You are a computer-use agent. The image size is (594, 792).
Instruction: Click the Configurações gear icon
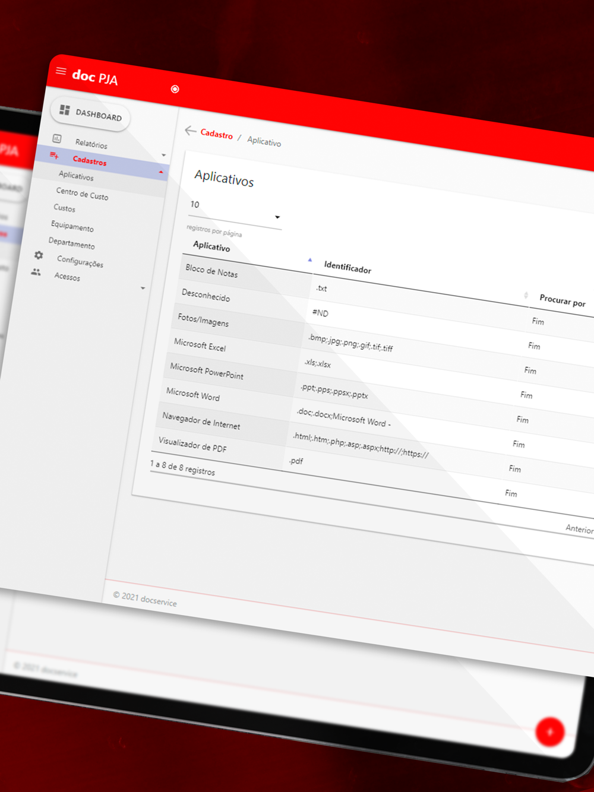tap(39, 255)
